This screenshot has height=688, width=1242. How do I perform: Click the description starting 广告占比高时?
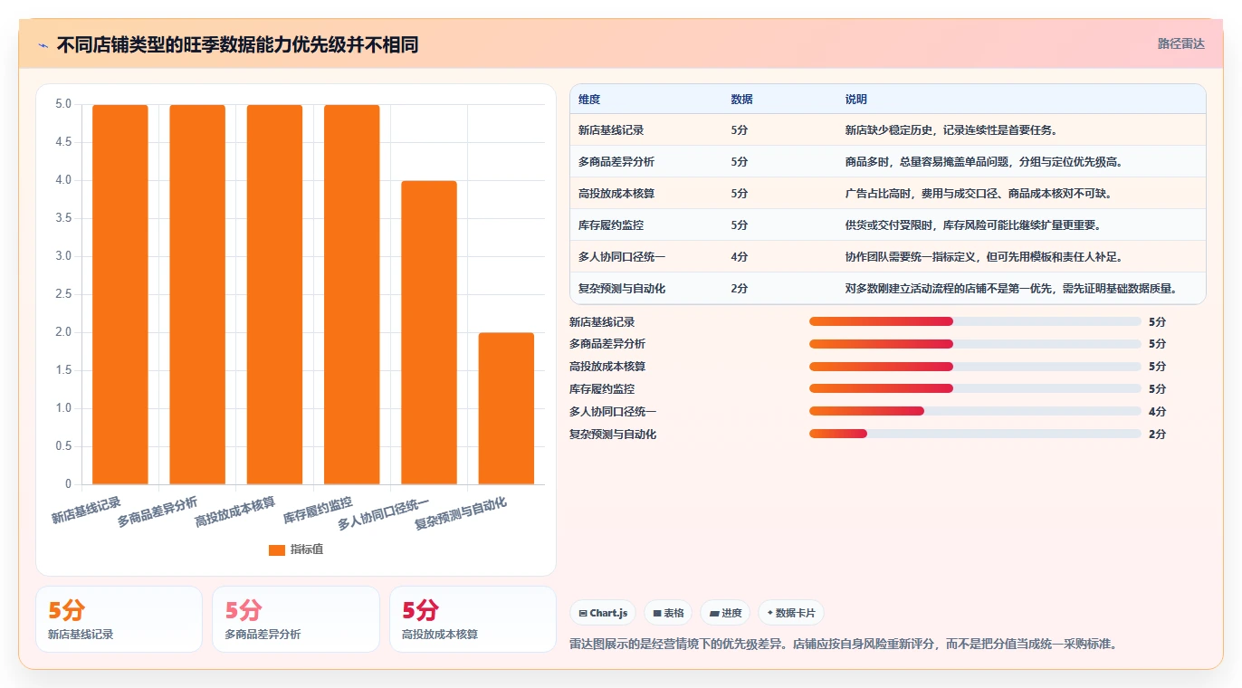coord(979,194)
